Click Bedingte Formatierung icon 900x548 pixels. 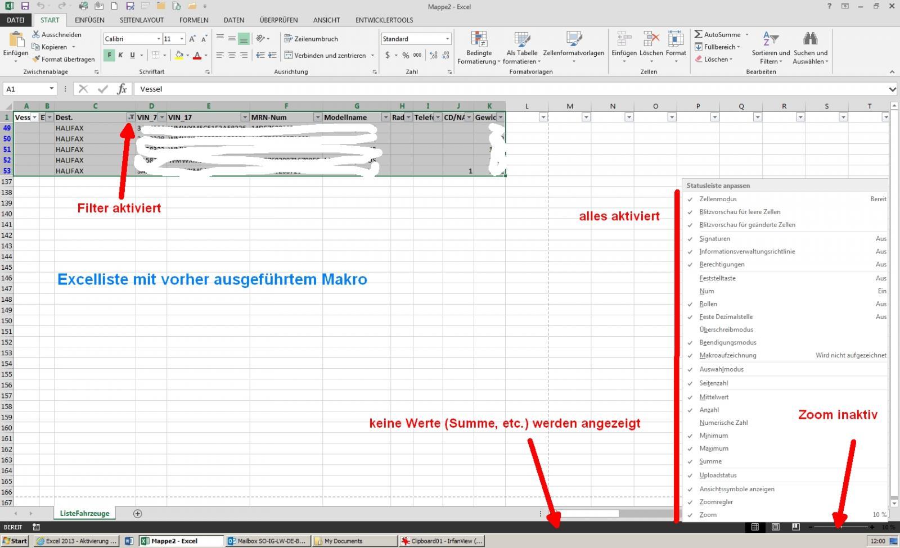[x=479, y=39]
